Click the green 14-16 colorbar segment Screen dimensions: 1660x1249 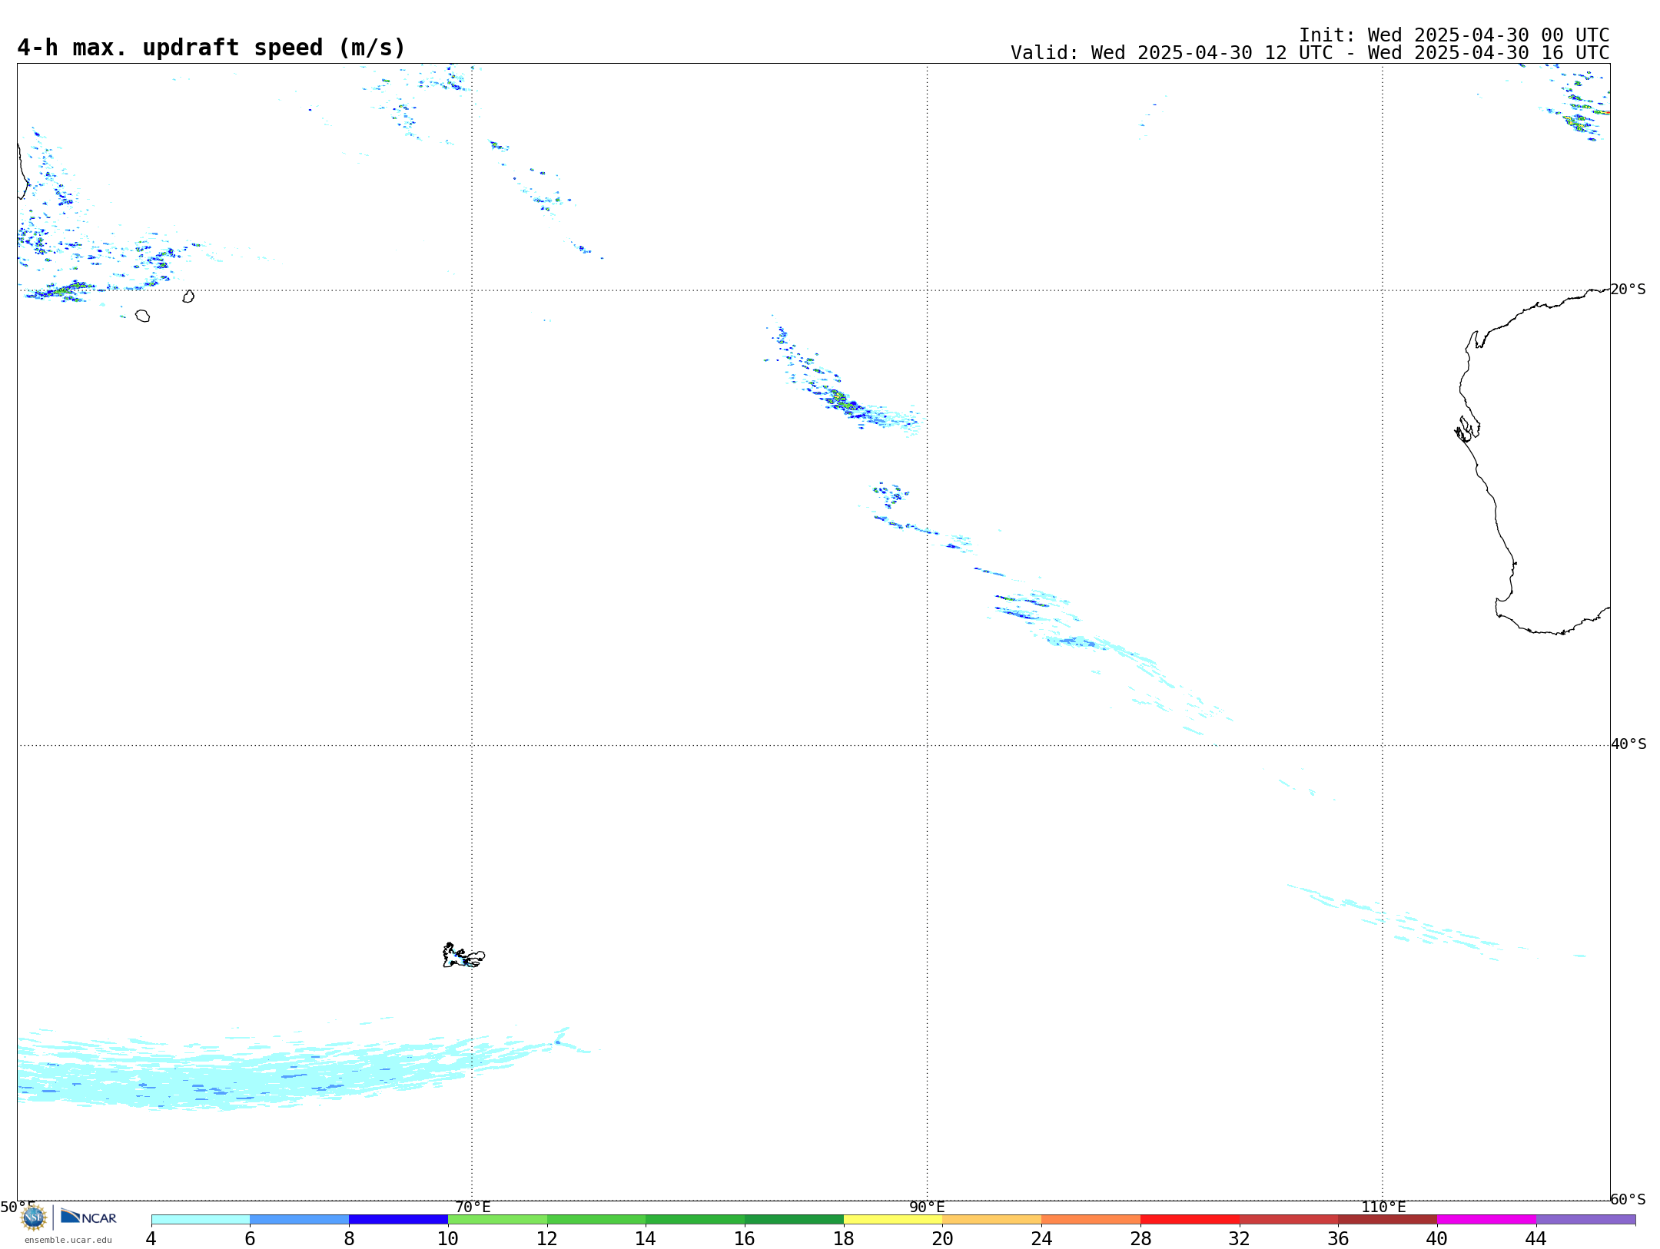pos(696,1220)
